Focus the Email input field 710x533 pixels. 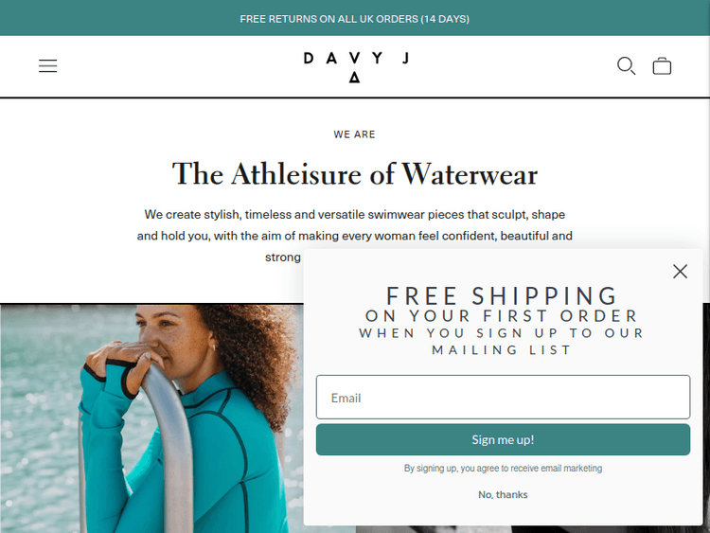[x=503, y=397]
